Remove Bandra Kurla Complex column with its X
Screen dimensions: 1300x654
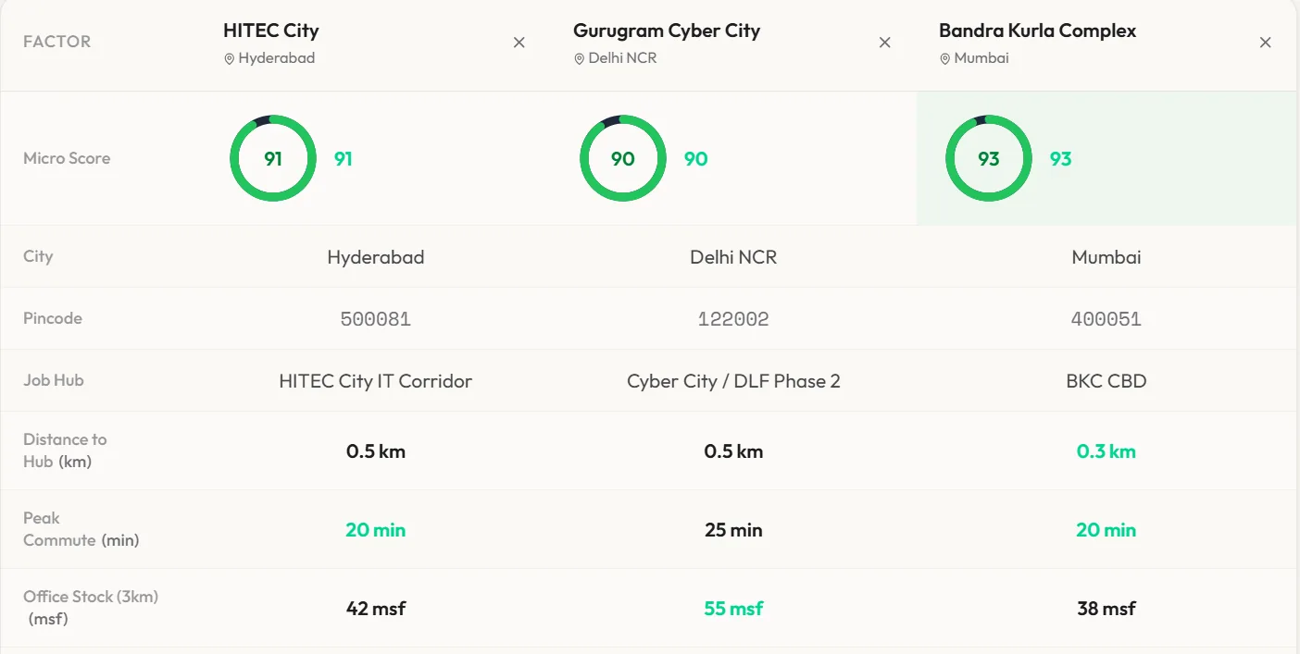1266,43
